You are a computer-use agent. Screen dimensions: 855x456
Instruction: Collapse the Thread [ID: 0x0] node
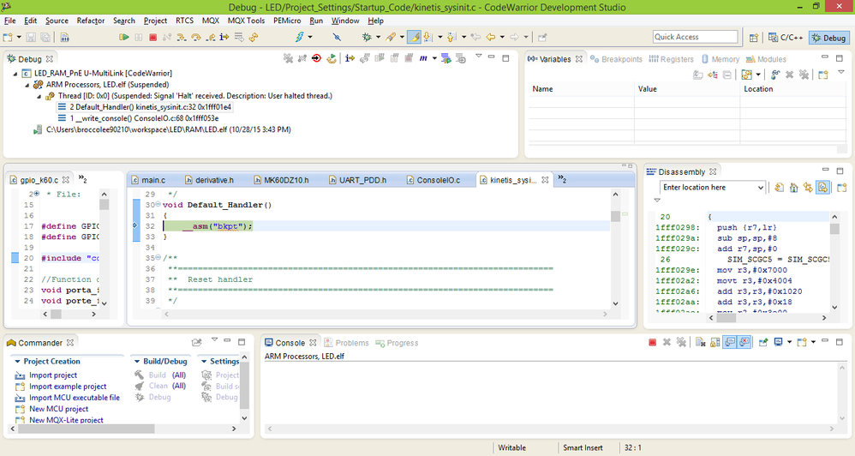tap(39, 97)
